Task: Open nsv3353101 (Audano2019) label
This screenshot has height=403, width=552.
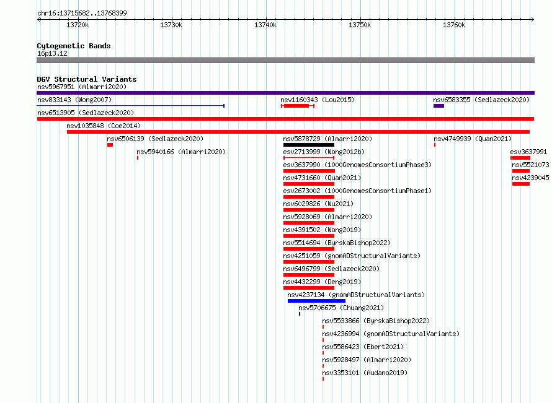Action: (365, 373)
